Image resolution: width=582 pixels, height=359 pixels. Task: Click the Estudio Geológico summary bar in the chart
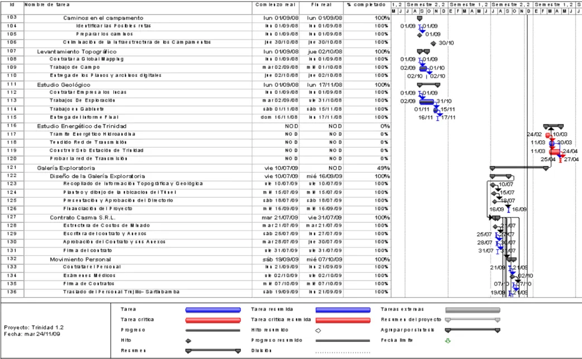pyautogui.click(x=429, y=85)
